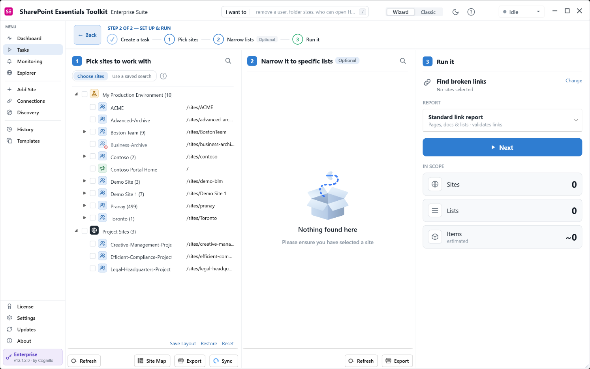Check the ACME site checkbox

tap(93, 107)
